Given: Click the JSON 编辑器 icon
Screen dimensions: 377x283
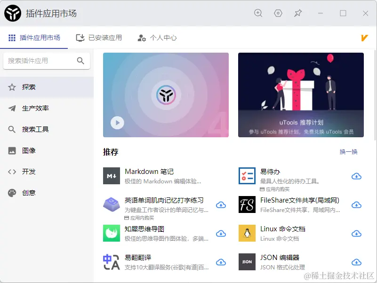Looking at the screenshot, I should [x=247, y=262].
